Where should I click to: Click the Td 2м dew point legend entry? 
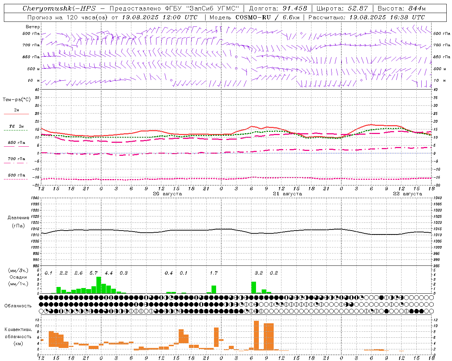click(x=16, y=126)
